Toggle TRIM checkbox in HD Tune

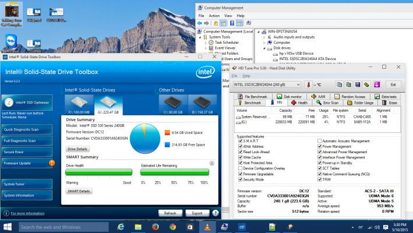coord(319,179)
